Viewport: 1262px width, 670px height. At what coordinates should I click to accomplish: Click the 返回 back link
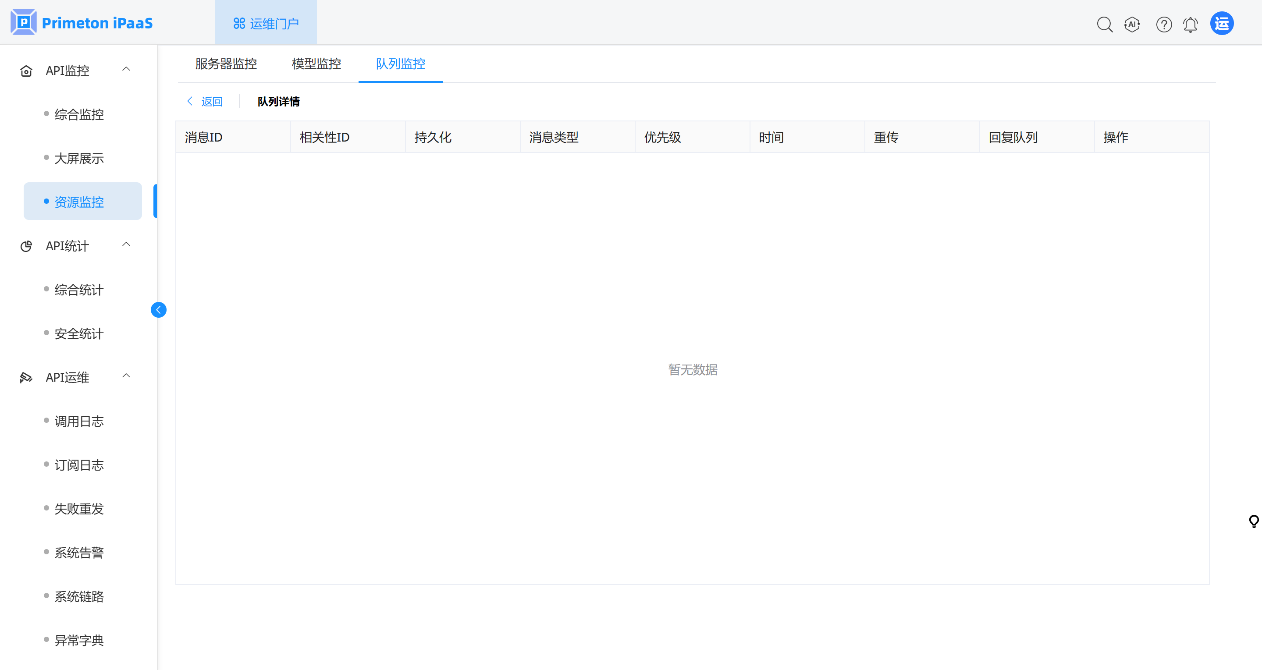coord(205,101)
